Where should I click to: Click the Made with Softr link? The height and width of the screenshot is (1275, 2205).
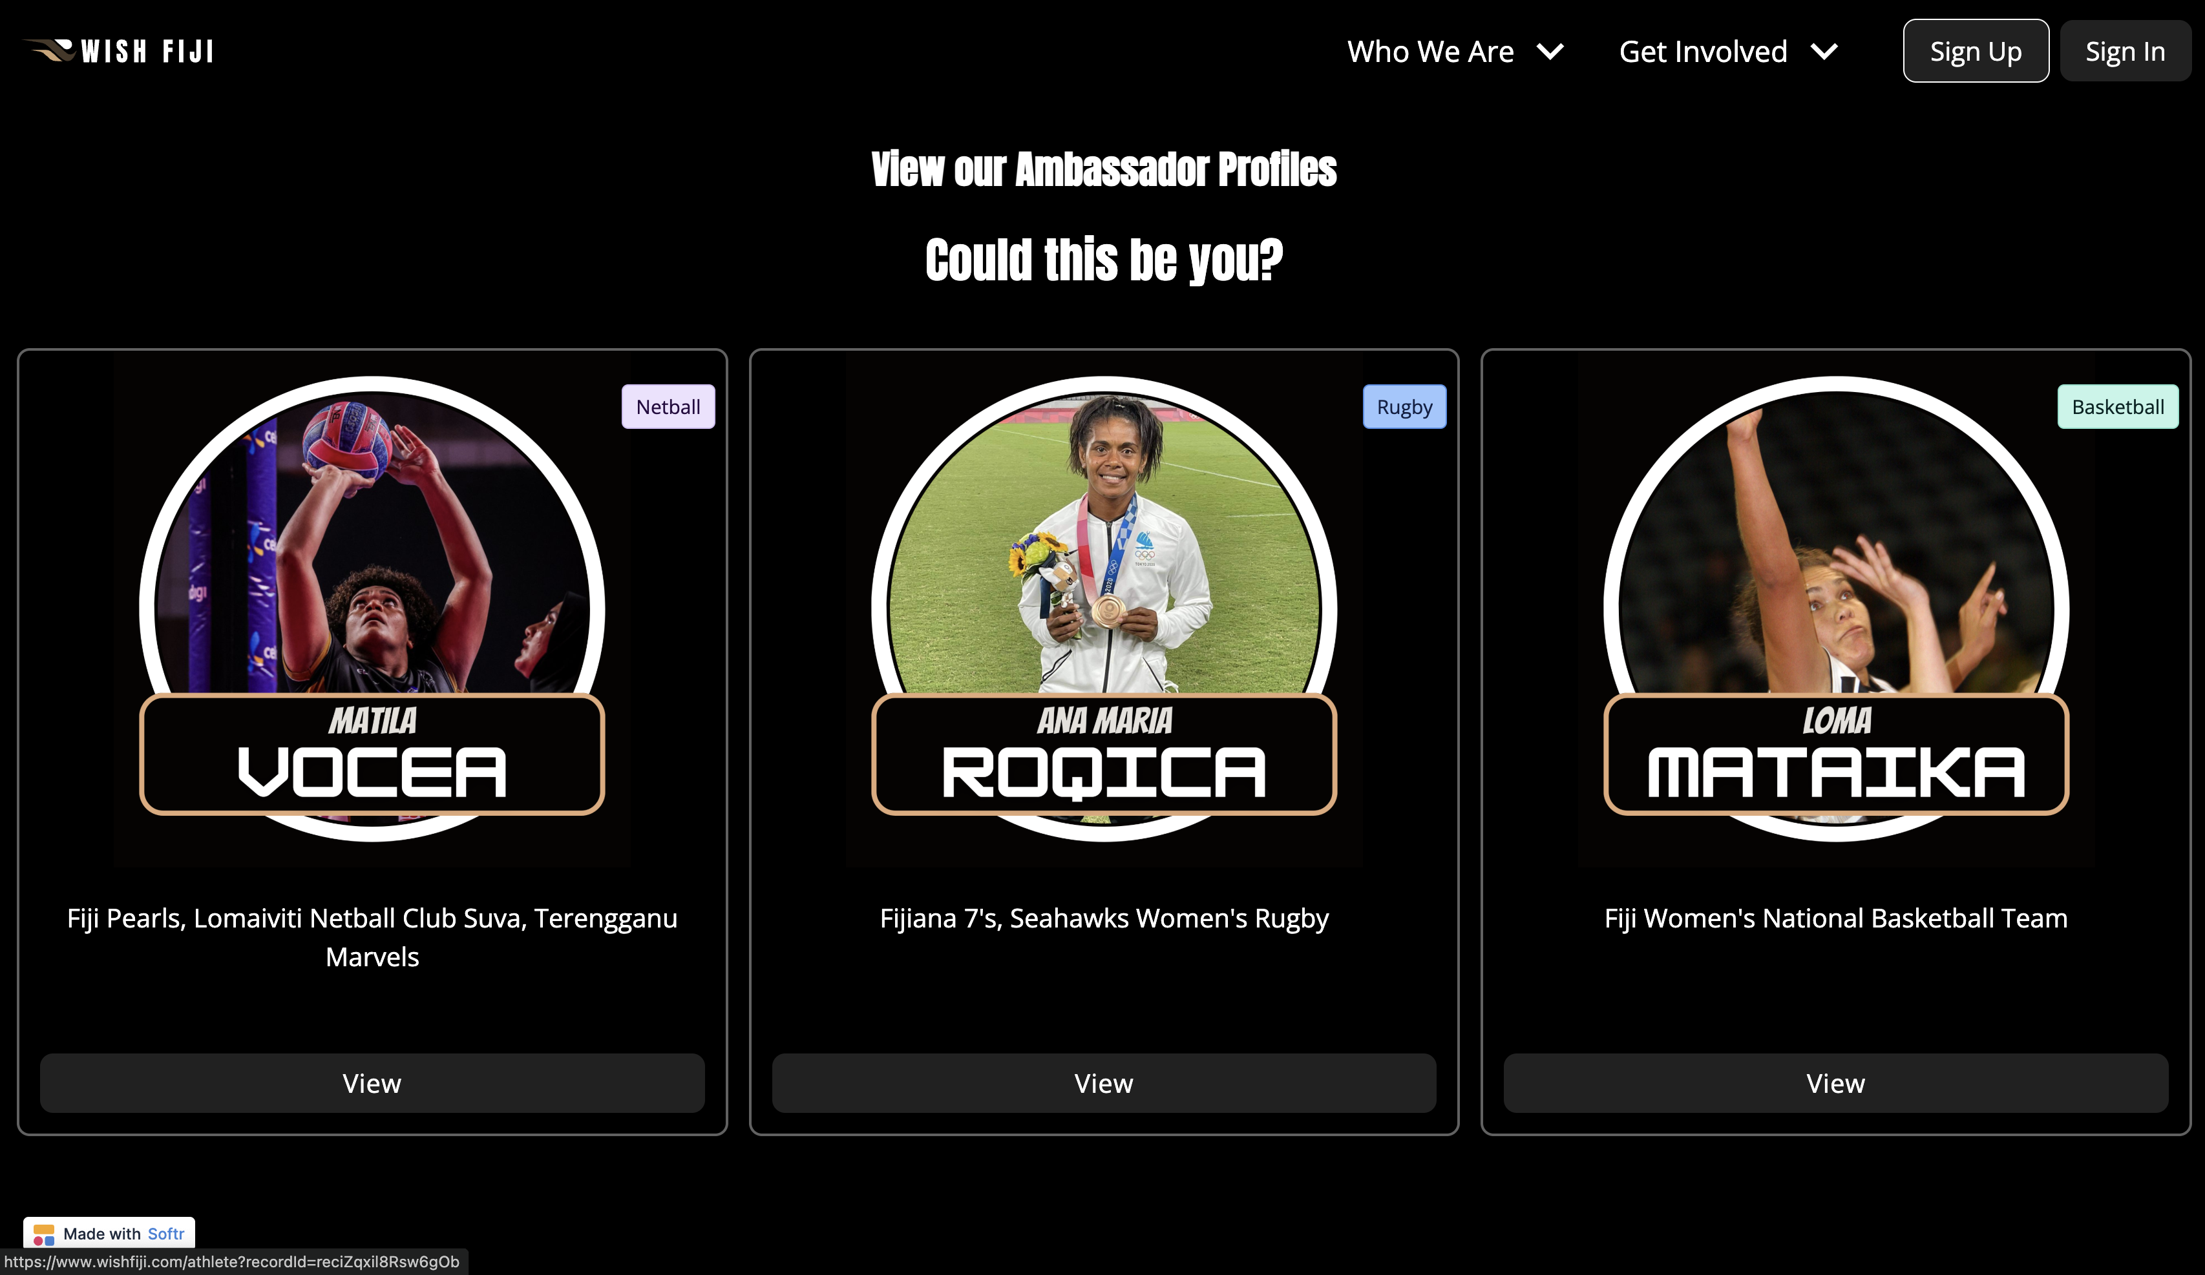pyautogui.click(x=109, y=1234)
